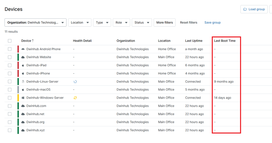Check the DwinHub.com row checkbox
The width and height of the screenshot is (272, 143).
click(10, 106)
